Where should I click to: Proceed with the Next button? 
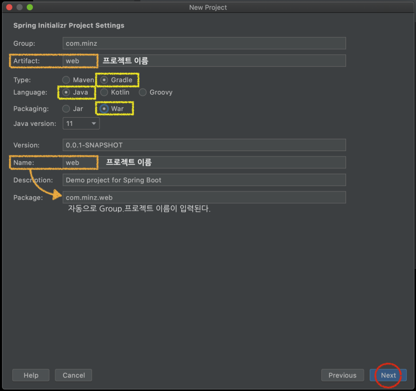pos(388,375)
